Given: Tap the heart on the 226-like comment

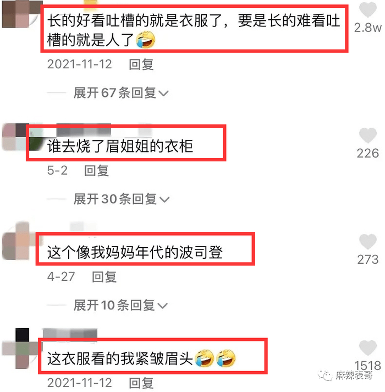Looking at the screenshot, I should [x=368, y=135].
